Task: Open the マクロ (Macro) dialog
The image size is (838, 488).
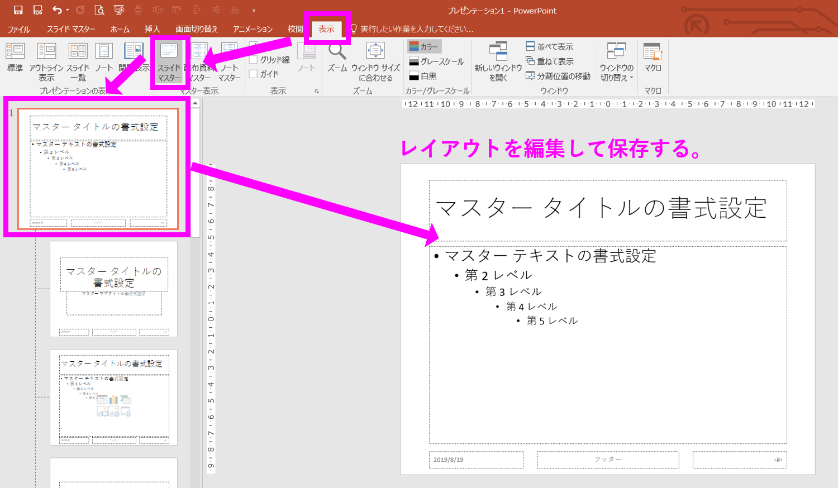Action: pos(653,59)
